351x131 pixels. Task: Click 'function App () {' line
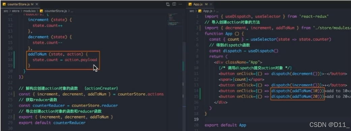pyautogui.click(x=224, y=34)
